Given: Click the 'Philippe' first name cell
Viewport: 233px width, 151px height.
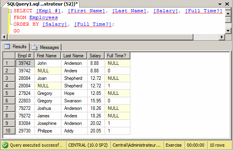Looking at the screenshot, I should point(48,131).
